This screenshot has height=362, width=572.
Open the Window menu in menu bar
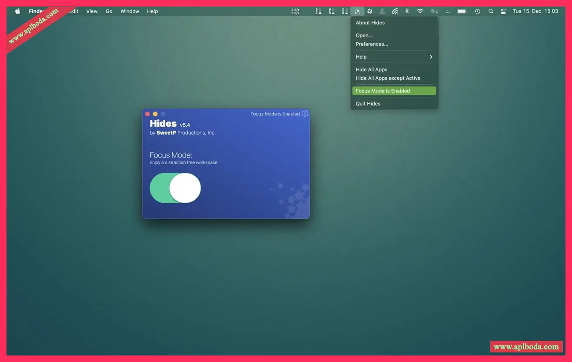coord(130,11)
